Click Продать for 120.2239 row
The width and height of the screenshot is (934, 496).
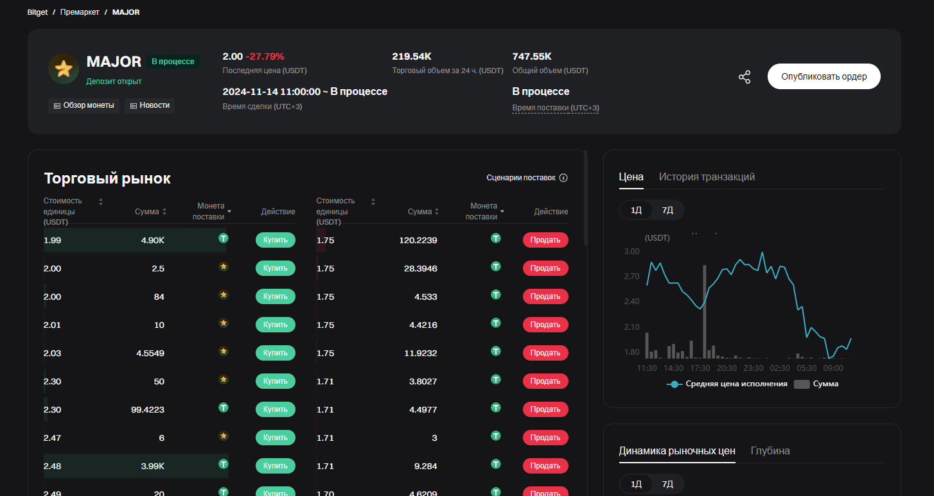(545, 240)
